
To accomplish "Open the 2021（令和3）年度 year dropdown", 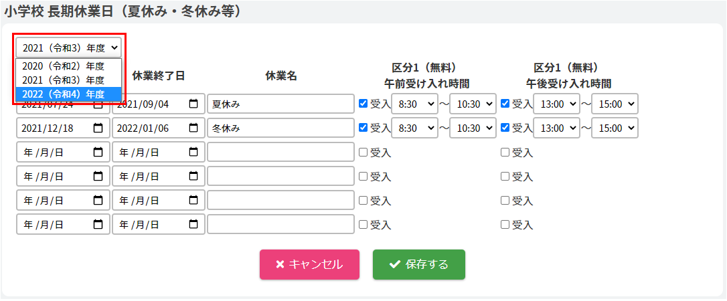I will pyautogui.click(x=69, y=47).
